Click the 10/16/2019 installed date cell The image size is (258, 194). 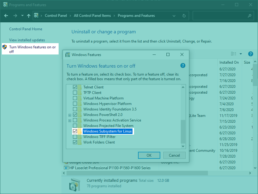pos(228,151)
